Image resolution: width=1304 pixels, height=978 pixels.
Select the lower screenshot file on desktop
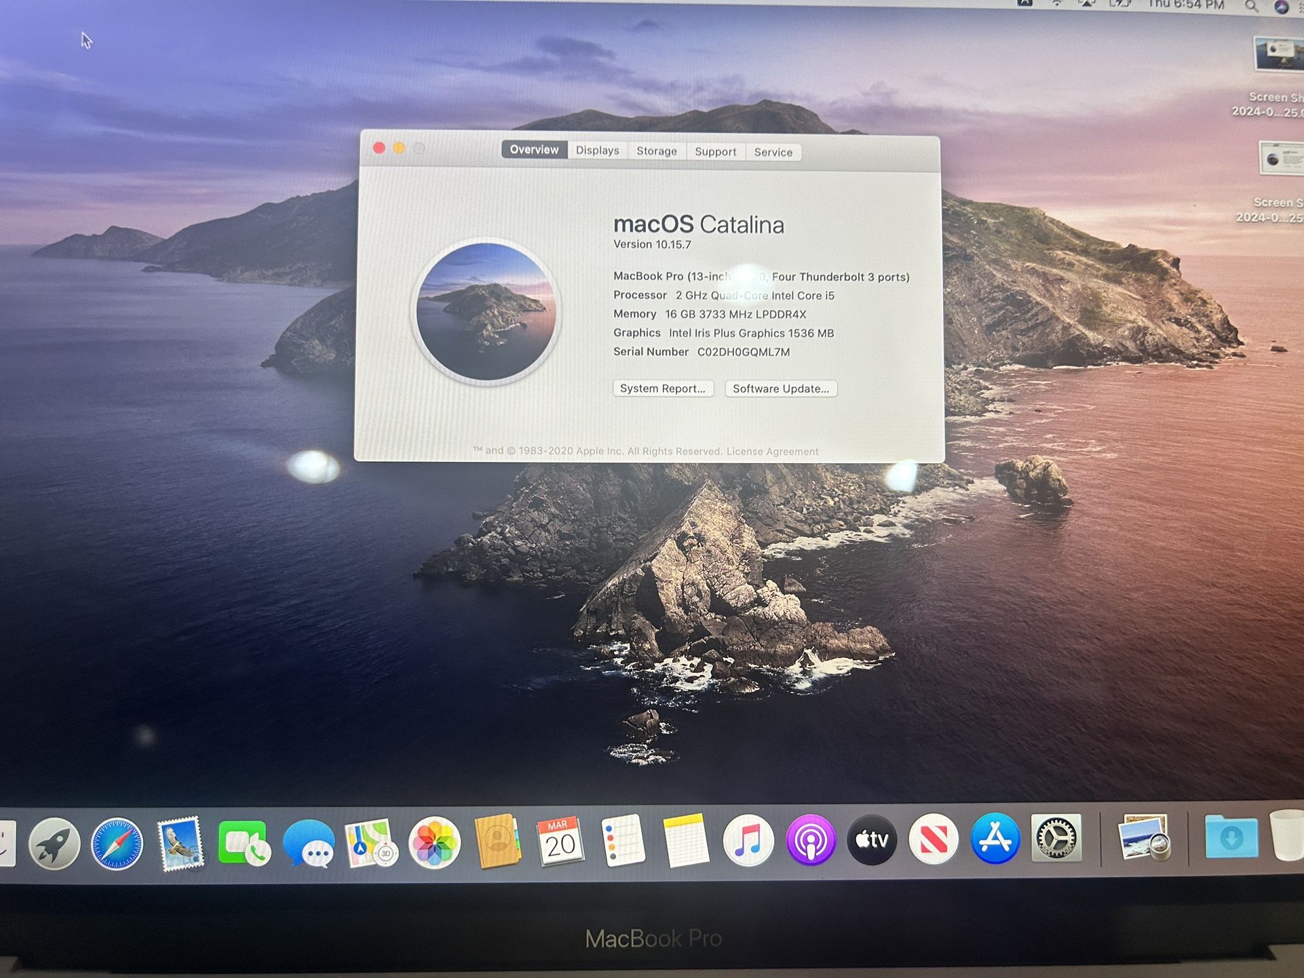(1279, 182)
